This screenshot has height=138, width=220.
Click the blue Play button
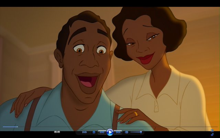click(x=110, y=132)
